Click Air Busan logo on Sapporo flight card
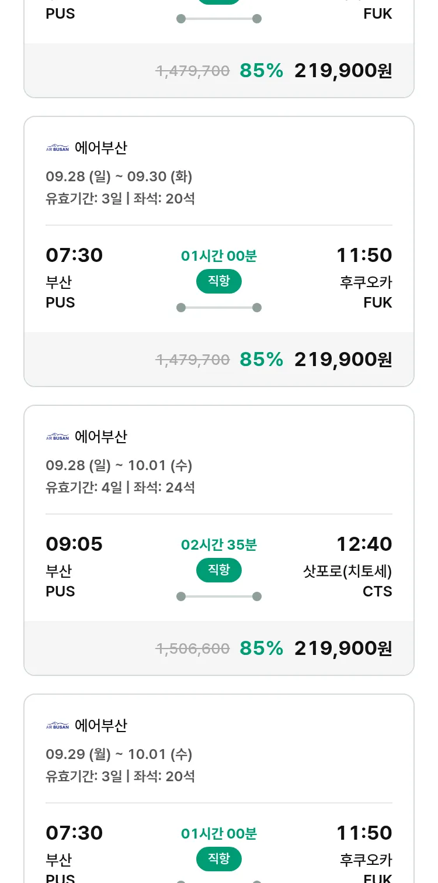 click(x=57, y=437)
